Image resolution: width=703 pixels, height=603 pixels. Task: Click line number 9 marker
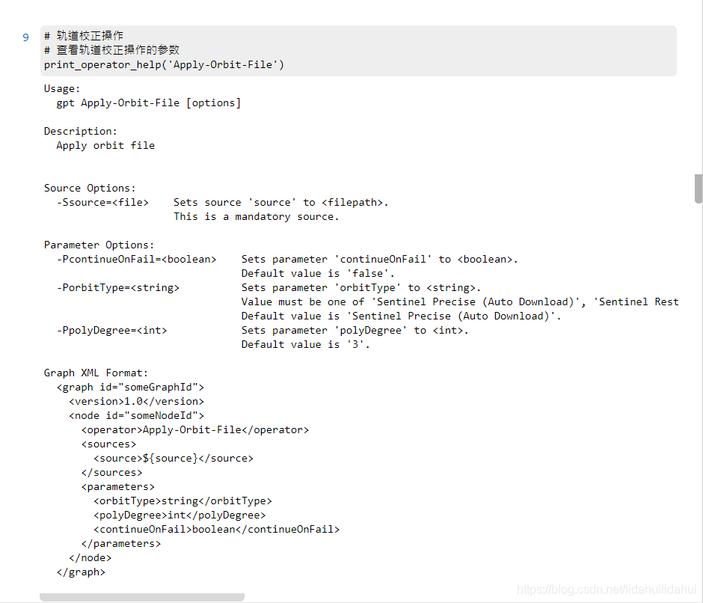point(25,37)
